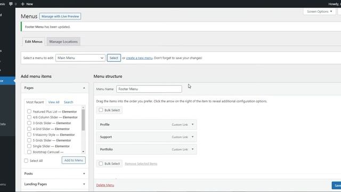Check Featured Plus List — Elementor checkbox
341x192 pixels.
click(29, 111)
